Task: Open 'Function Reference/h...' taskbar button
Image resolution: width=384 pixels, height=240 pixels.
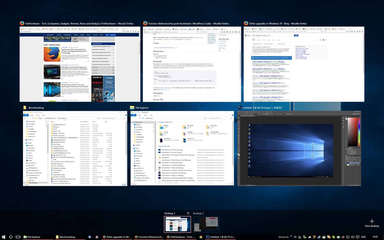Action: pos(149,237)
